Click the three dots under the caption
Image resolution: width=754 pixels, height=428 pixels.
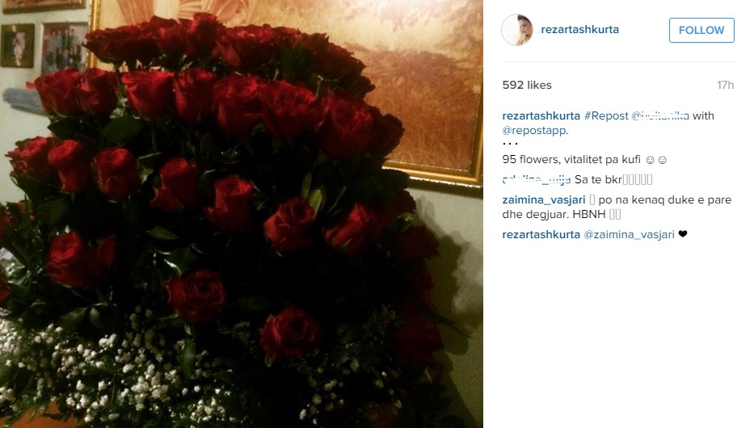510,144
